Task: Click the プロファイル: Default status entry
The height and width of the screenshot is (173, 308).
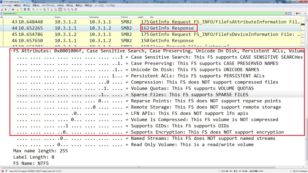Action: (x=299, y=171)
